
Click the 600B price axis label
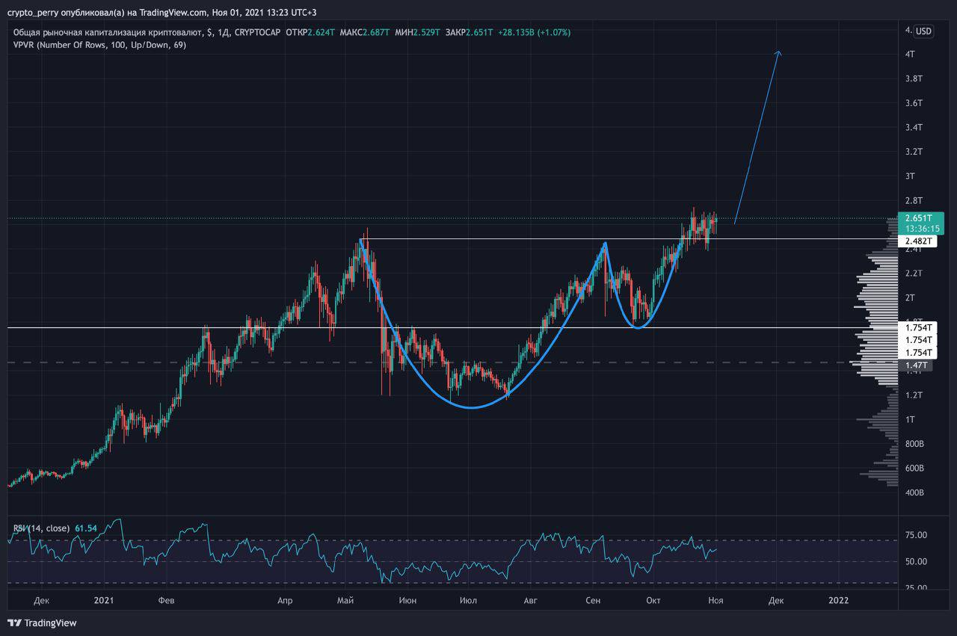[x=915, y=468]
